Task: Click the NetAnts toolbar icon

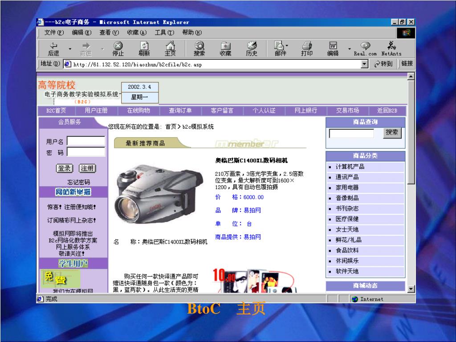Action: pyautogui.click(x=391, y=49)
